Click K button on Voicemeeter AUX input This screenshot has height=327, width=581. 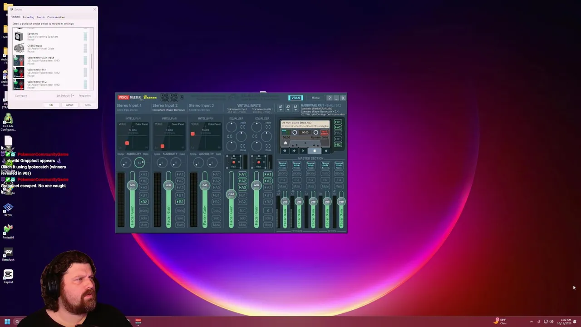coord(268,210)
